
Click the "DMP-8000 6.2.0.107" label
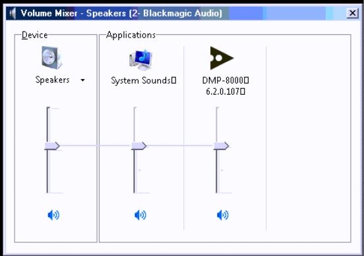click(x=226, y=86)
